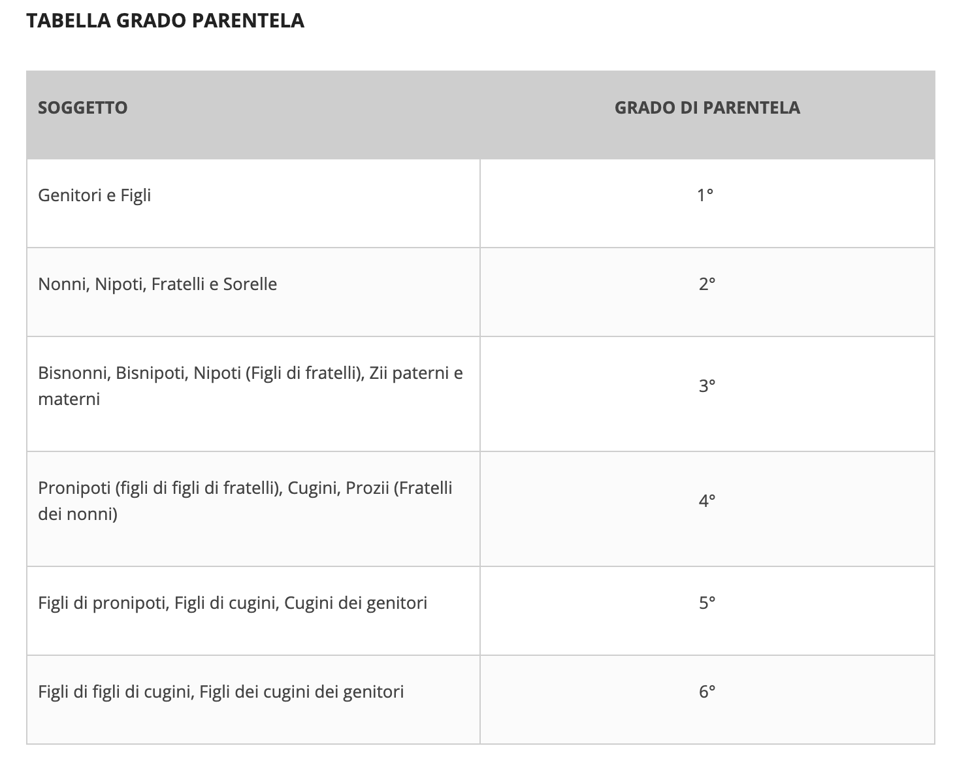Click the 4° degree cell
955x763 pixels.
pos(707,509)
